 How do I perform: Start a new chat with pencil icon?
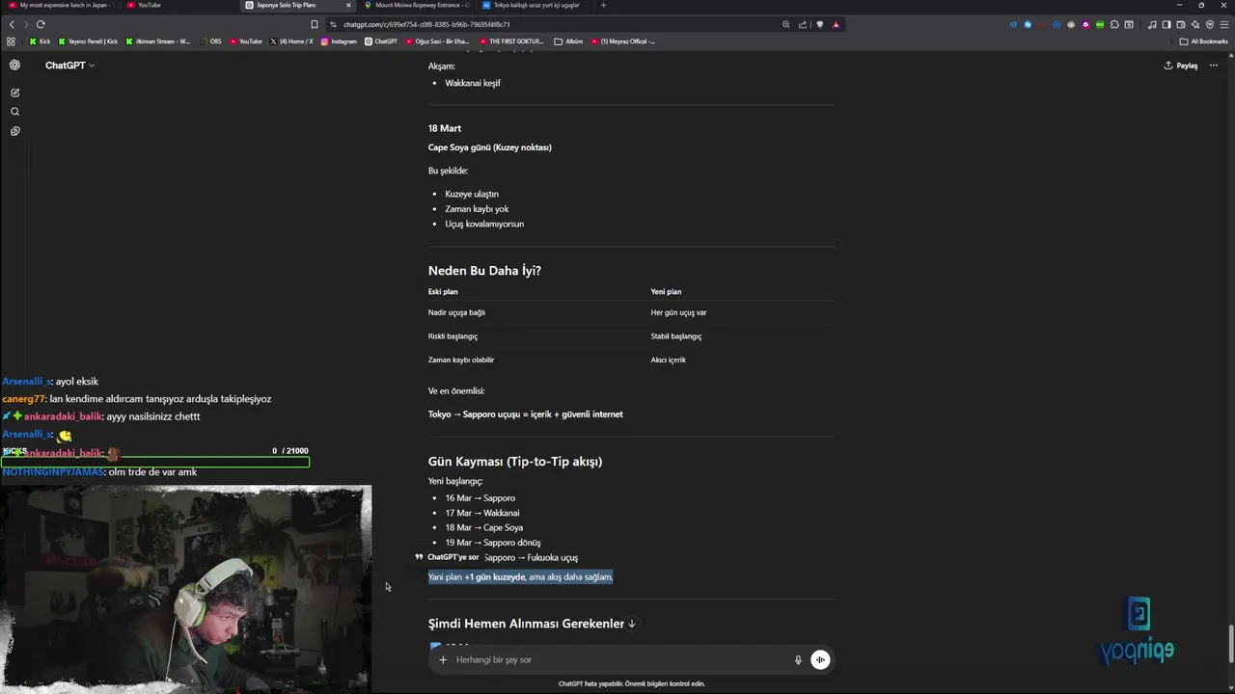pos(14,93)
